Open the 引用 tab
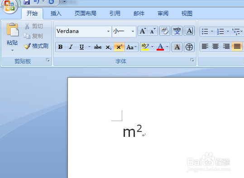The height and width of the screenshot is (178, 244). click(115, 14)
